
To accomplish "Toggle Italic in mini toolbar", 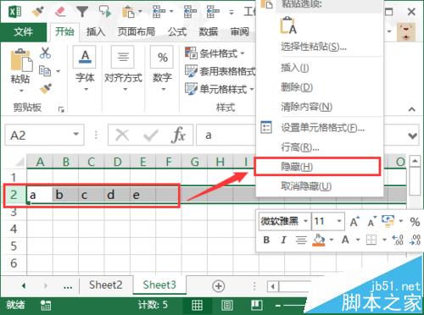I will (283, 240).
